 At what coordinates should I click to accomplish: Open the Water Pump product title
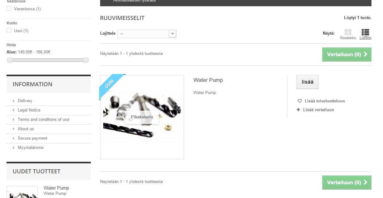coord(208,80)
